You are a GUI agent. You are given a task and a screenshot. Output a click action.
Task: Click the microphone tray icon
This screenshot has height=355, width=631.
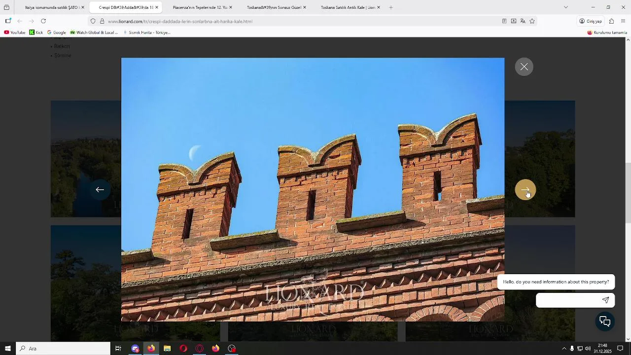572,349
